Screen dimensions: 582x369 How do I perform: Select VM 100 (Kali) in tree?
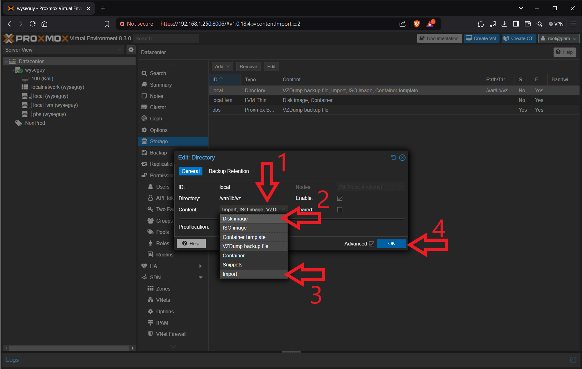coord(42,78)
